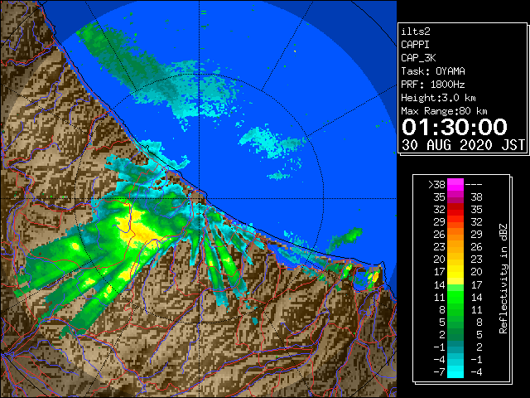Click the orange 23-26 legend color
Viewport: 530px width, 398px height.
pos(455,247)
